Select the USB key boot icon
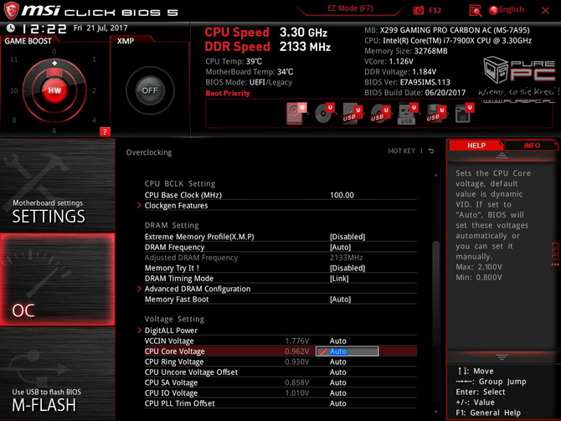This screenshot has width=561, height=421. (x=408, y=114)
